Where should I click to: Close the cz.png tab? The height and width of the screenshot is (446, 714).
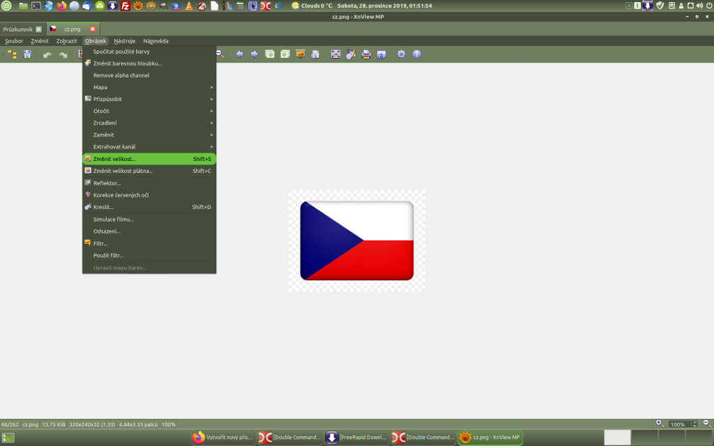coord(93,29)
